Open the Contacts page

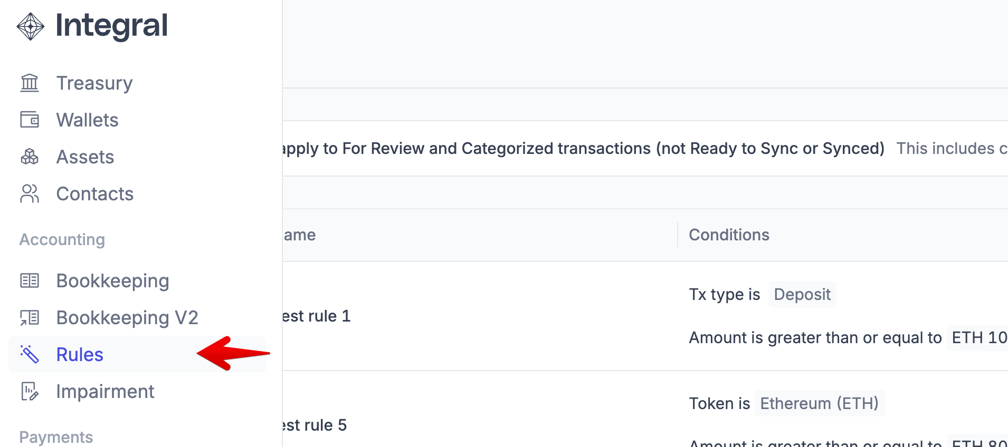tap(95, 194)
